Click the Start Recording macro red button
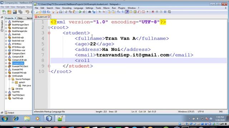The image size is (229, 128). tap(153, 12)
